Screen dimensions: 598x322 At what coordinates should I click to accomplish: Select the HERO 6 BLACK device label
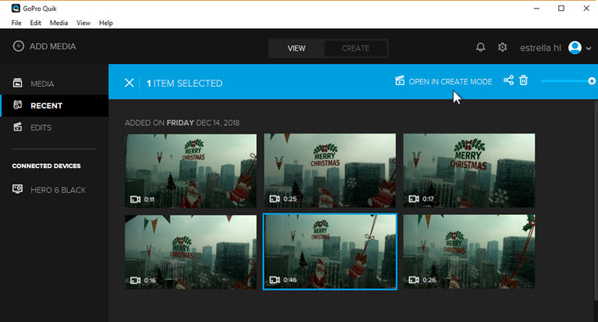tap(58, 190)
